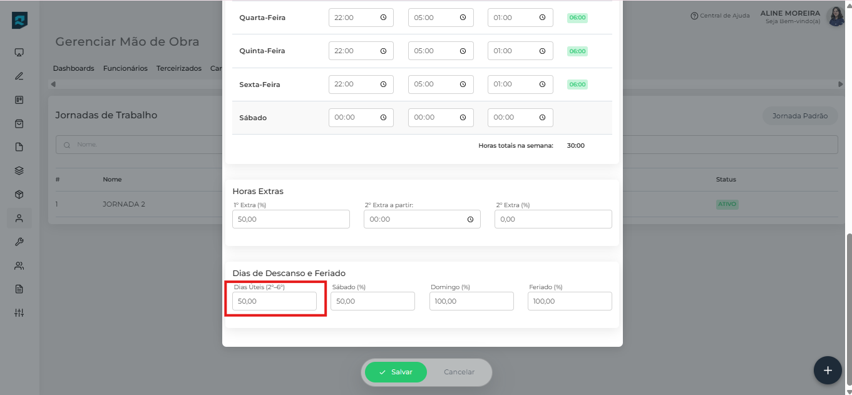
Task: Click the wrench icon in the sidebar
Action: click(x=19, y=242)
